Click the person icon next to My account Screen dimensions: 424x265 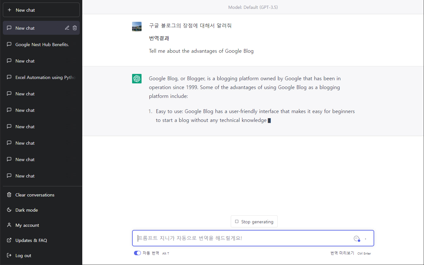9,225
